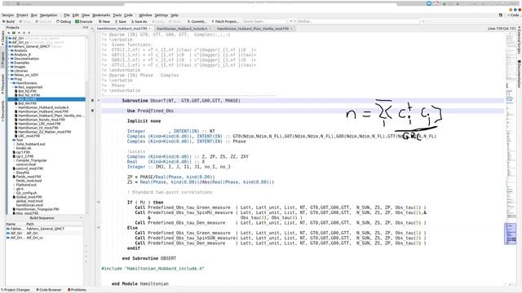Expand the Not_supported folder
The height and width of the screenshot is (293, 522).
tap(13, 87)
